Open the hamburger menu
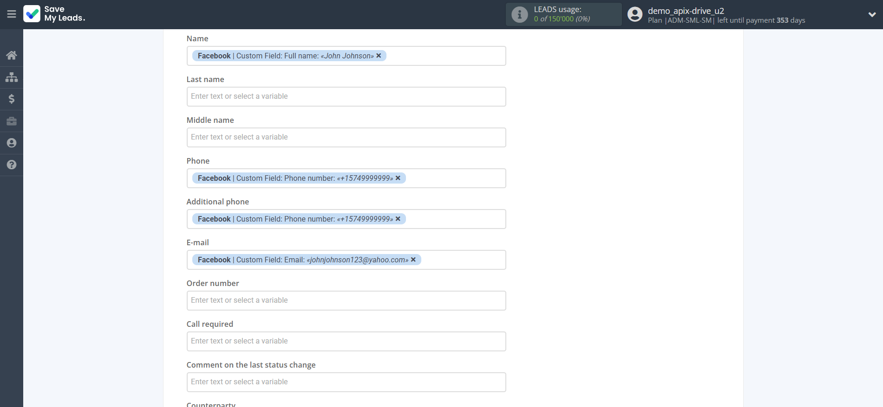 tap(12, 14)
